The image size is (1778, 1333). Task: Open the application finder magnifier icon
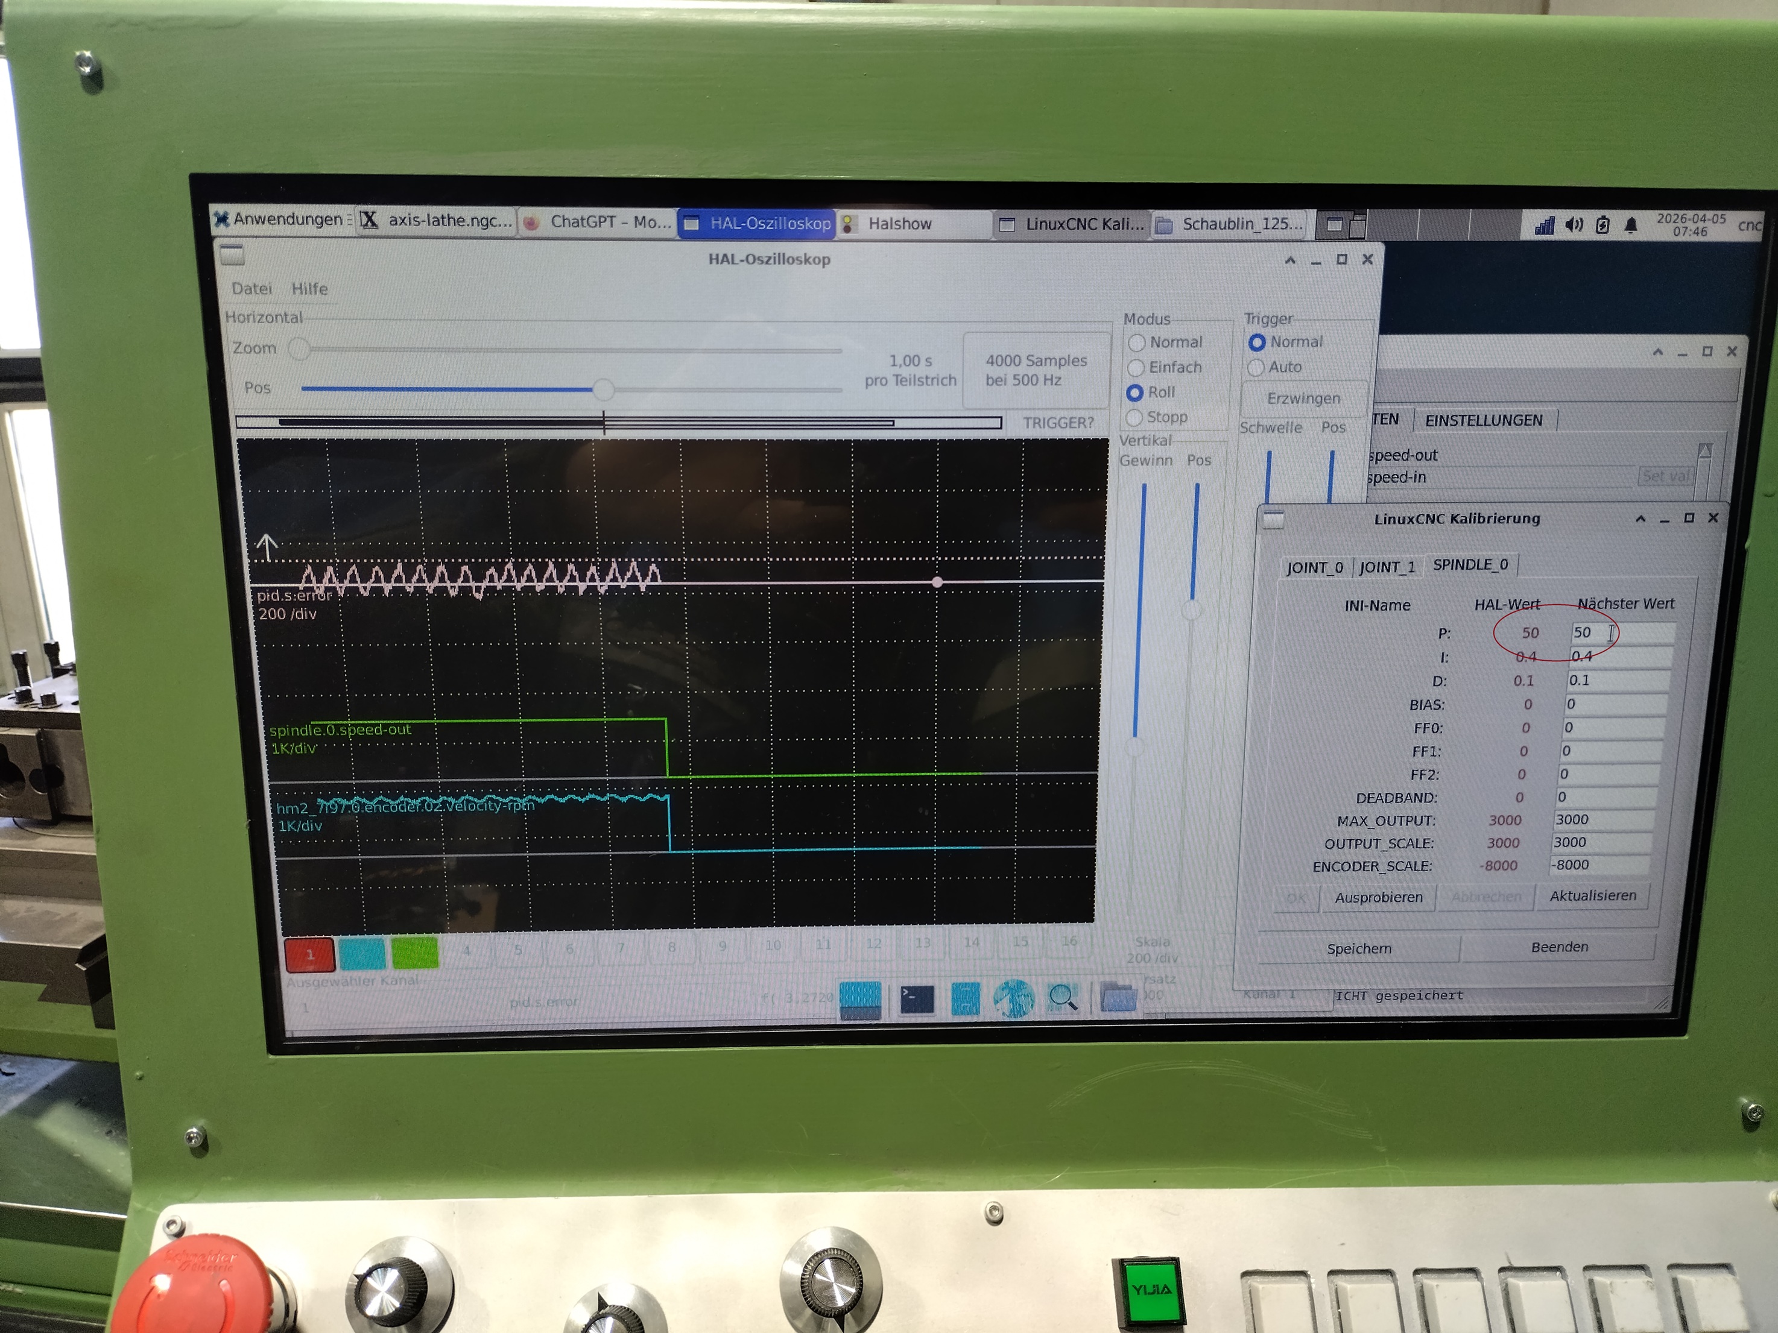click(1063, 998)
